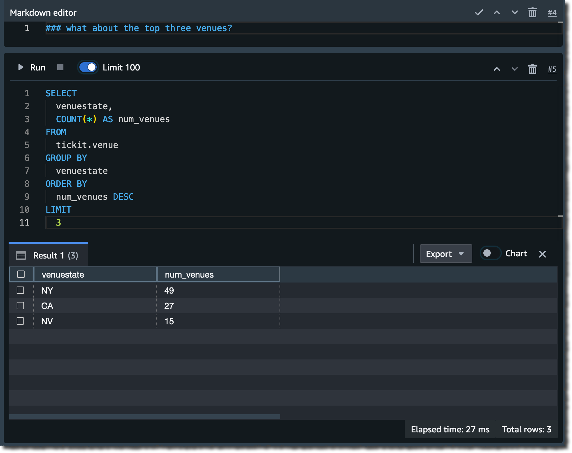Image resolution: width=572 pixels, height=453 pixels.
Task: Move the markdown cell up with its arrow
Action: [x=497, y=13]
